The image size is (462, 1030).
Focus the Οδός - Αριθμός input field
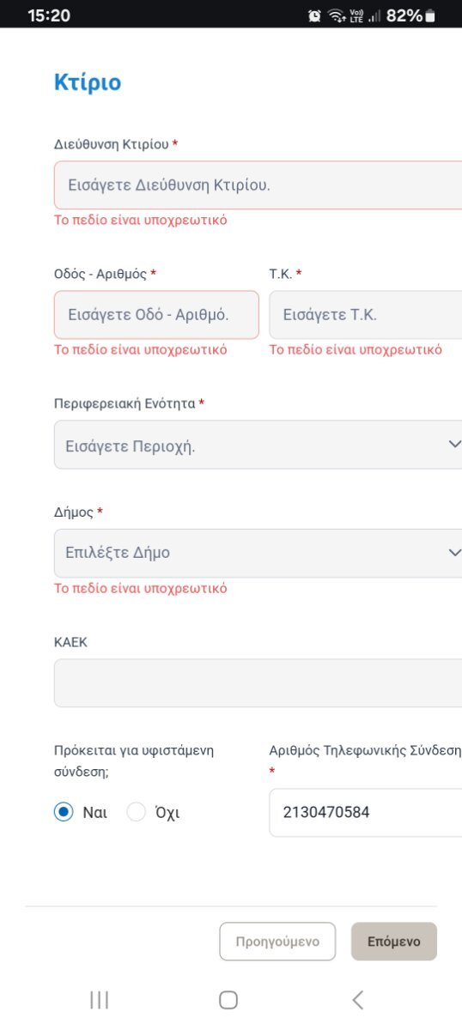pyautogui.click(x=156, y=314)
